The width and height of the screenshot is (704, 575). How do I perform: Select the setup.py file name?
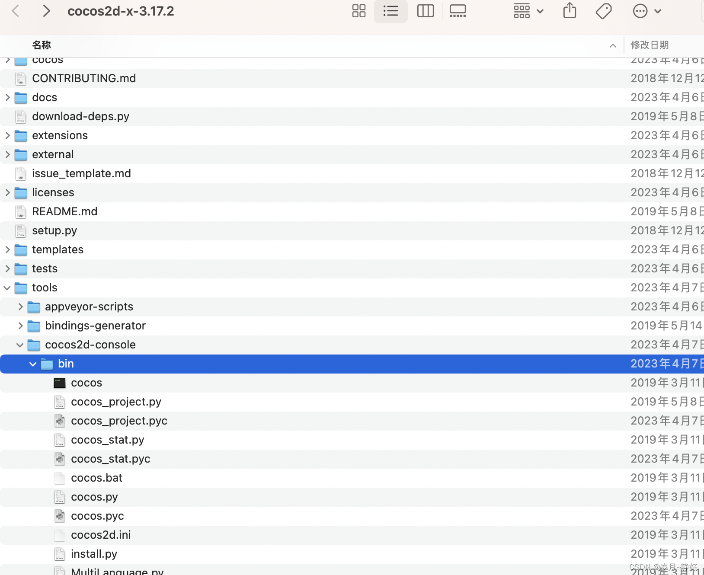tap(54, 230)
